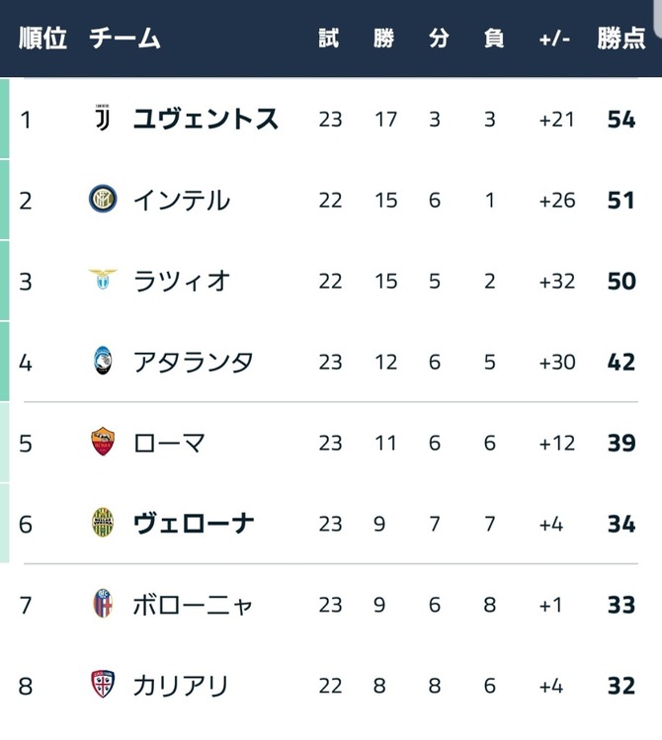Click the Juventus club crest

(x=103, y=118)
